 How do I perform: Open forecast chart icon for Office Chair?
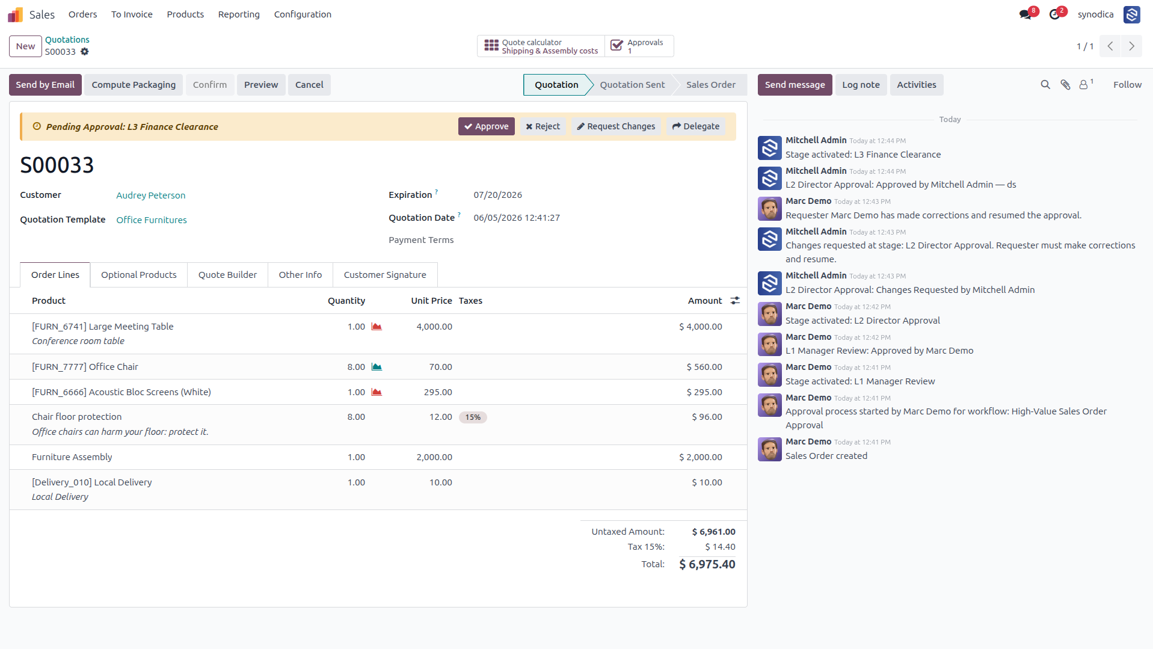pos(377,367)
